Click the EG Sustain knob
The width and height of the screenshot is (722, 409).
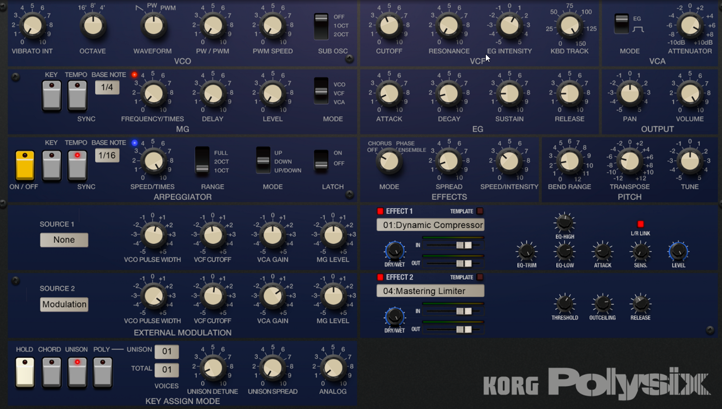tap(510, 94)
